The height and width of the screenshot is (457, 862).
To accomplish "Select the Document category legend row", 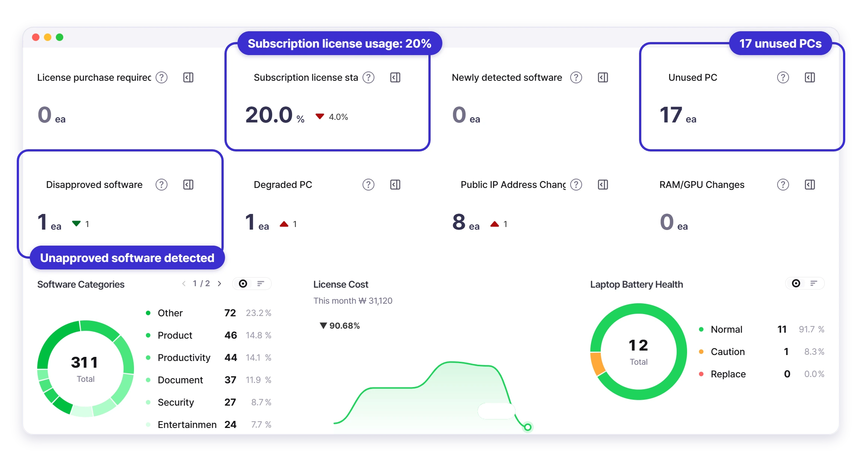I will tap(208, 380).
